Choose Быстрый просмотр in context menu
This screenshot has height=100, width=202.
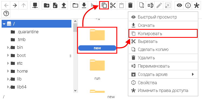163,17
